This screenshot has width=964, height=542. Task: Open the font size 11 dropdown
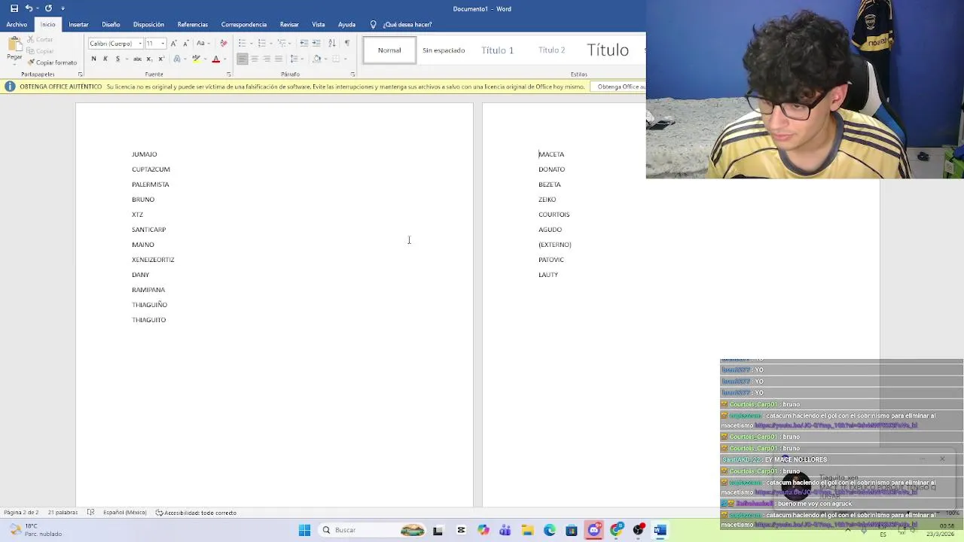[163, 43]
